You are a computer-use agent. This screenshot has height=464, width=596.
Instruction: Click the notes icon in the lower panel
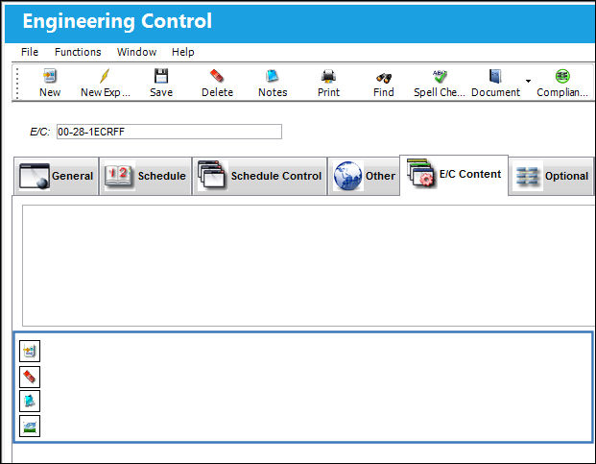click(x=30, y=401)
